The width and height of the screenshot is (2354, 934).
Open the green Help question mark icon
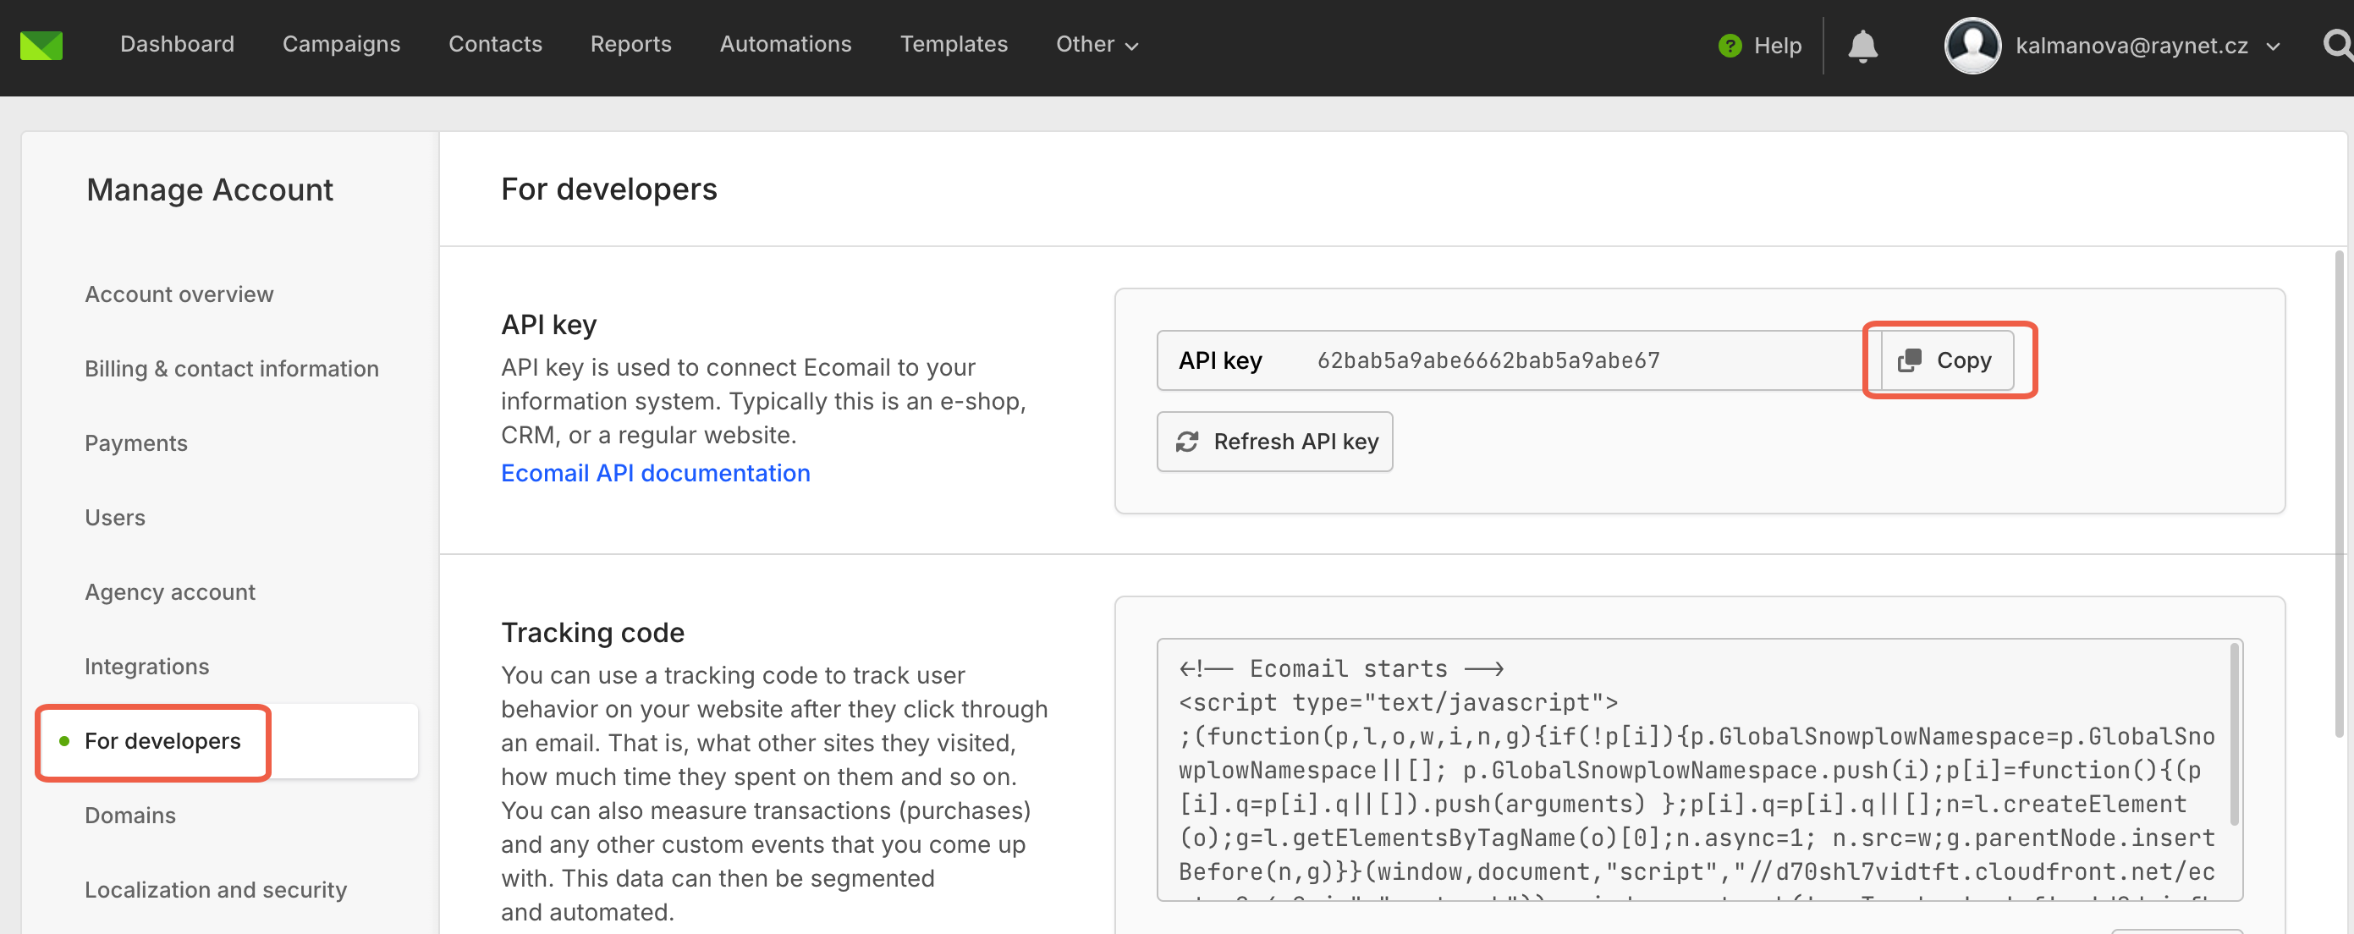[1729, 46]
